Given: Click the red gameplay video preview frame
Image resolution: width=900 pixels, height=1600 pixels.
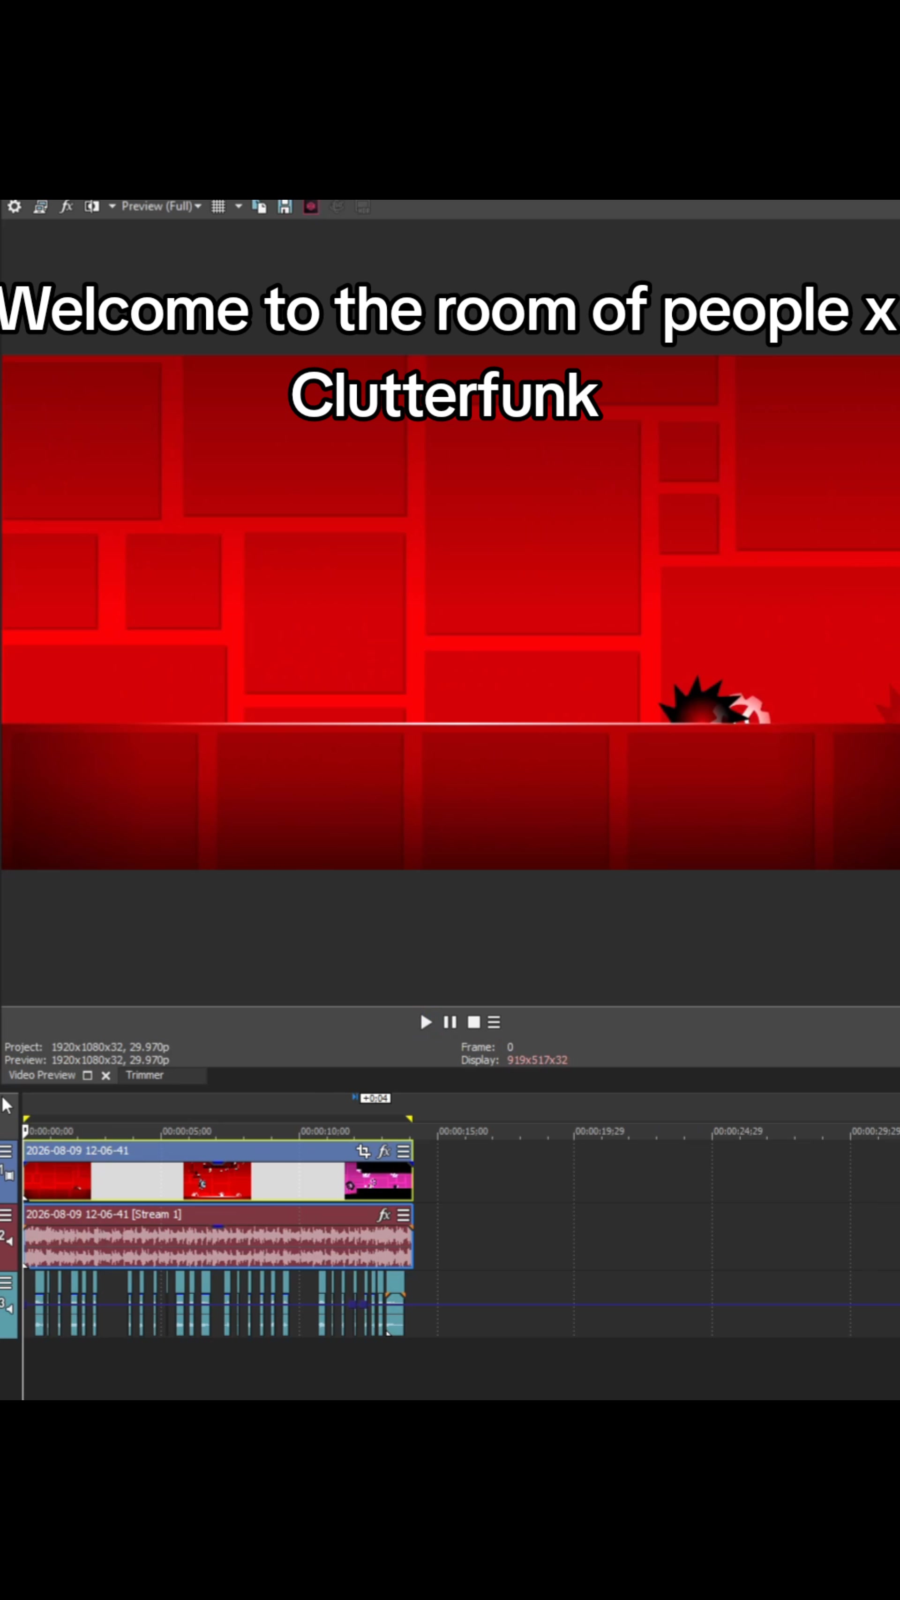Looking at the screenshot, I should (x=450, y=612).
